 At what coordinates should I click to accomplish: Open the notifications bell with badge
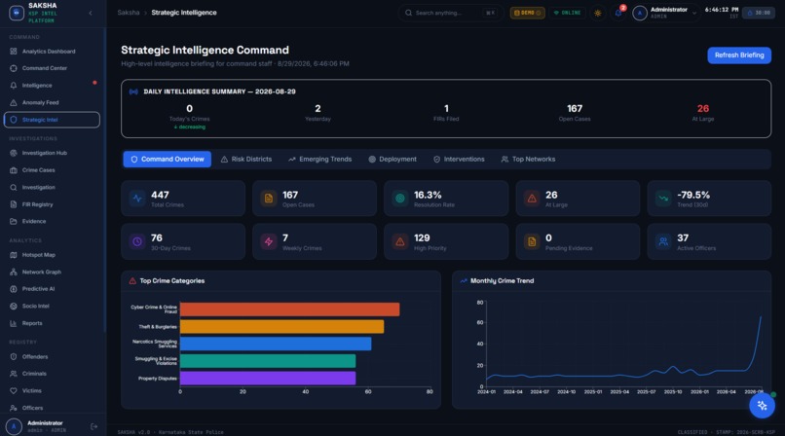coord(618,13)
